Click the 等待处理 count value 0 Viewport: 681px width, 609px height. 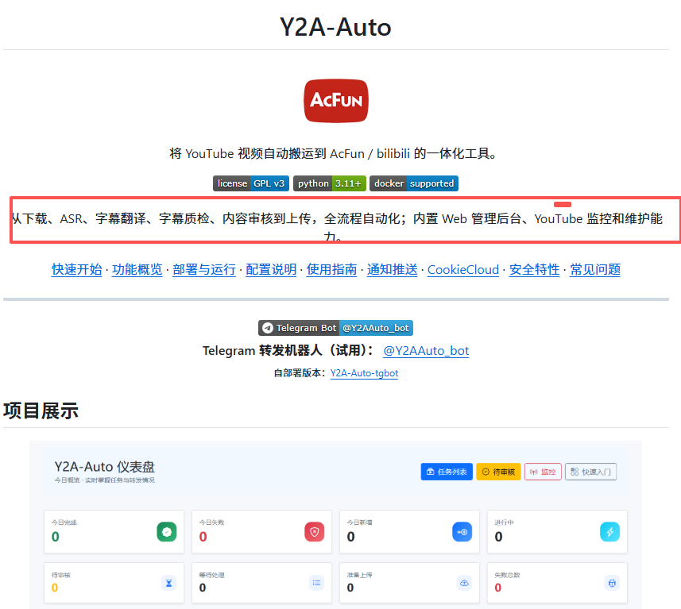tap(203, 588)
